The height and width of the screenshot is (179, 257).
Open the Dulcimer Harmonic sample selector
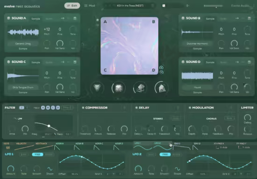(197, 44)
